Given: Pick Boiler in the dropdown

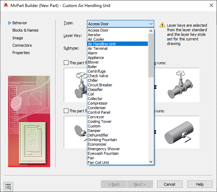Looking at the screenshot, I should [118, 67].
